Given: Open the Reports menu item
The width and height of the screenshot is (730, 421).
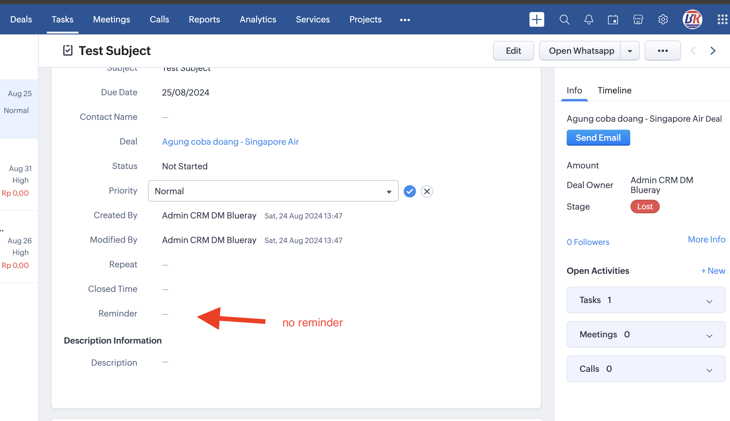Looking at the screenshot, I should pos(204,20).
